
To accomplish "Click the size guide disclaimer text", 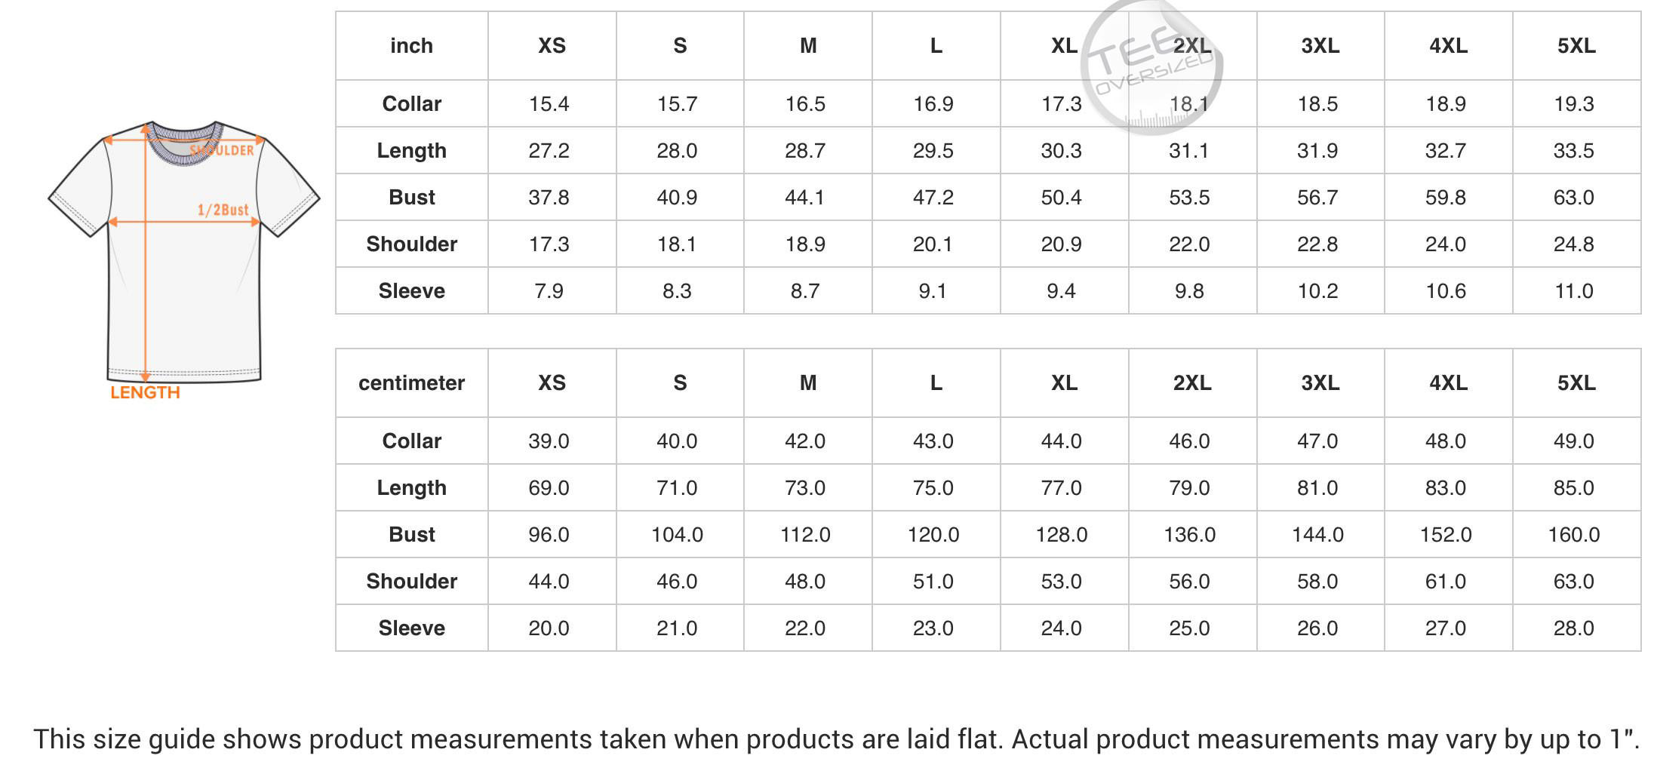I will [836, 739].
